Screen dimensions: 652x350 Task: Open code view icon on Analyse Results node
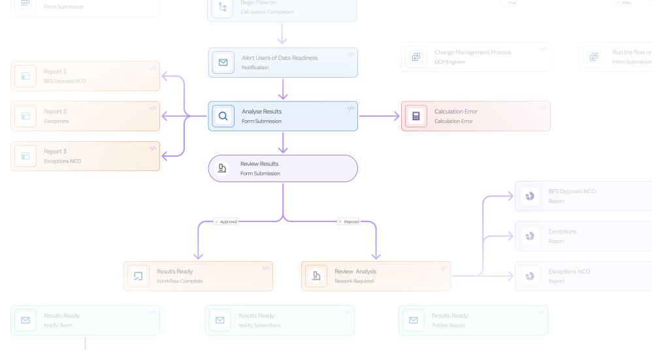click(x=351, y=108)
